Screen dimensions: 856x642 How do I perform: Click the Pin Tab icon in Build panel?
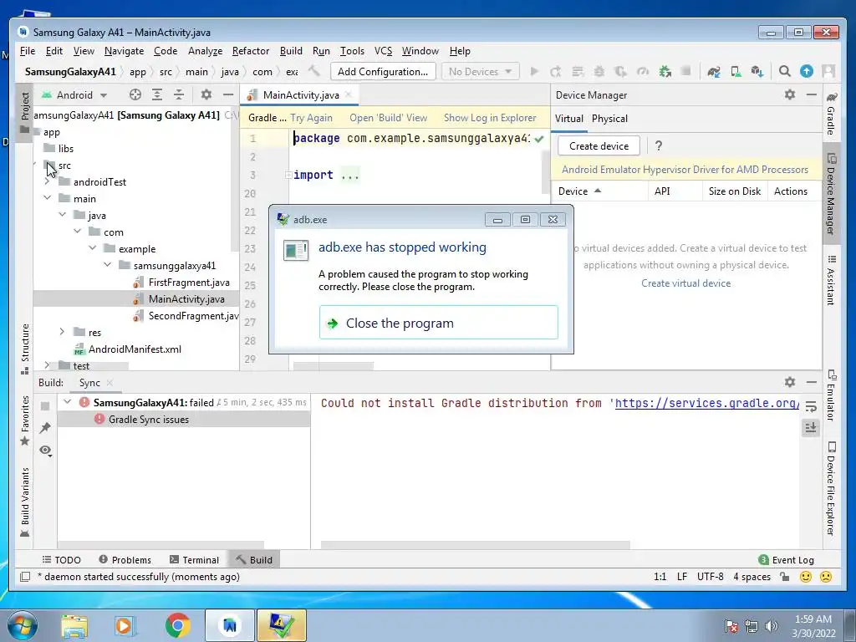click(x=45, y=428)
